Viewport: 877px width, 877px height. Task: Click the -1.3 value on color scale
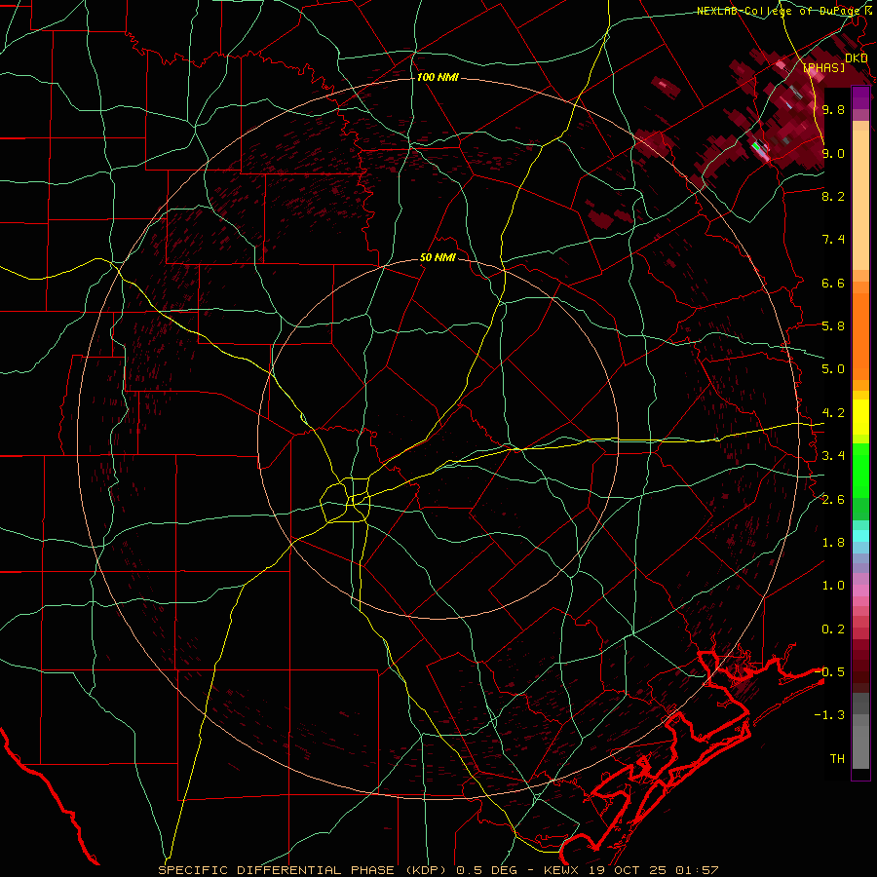830,715
